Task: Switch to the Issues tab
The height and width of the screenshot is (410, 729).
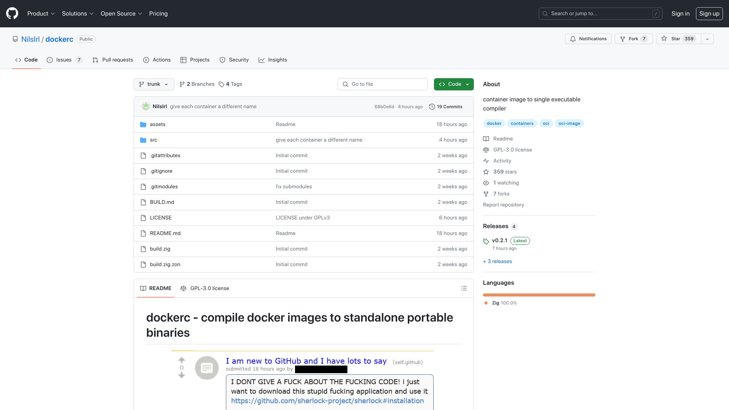Action: click(64, 60)
